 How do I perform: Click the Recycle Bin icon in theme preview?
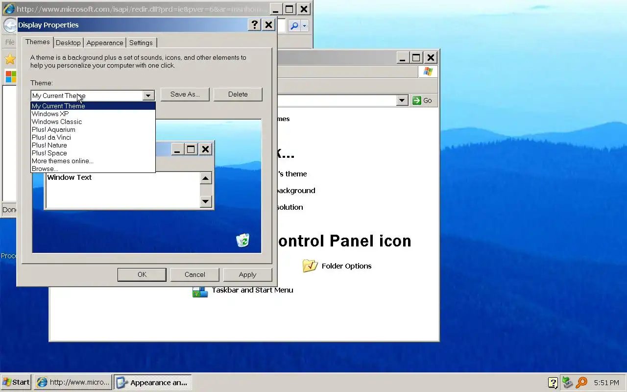point(243,240)
